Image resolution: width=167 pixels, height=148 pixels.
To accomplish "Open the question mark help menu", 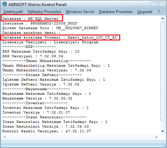I will pyautogui.click(x=159, y=12).
